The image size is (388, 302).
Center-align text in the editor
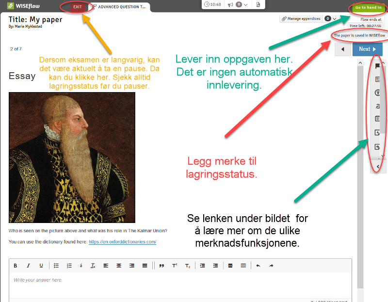coord(119,266)
